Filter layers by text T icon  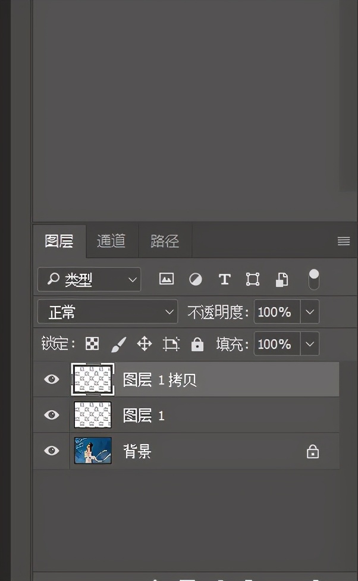224,279
